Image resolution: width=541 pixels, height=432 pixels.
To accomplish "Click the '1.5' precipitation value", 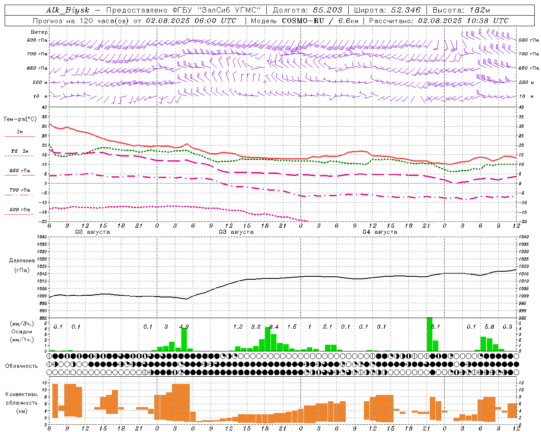I will [292, 327].
